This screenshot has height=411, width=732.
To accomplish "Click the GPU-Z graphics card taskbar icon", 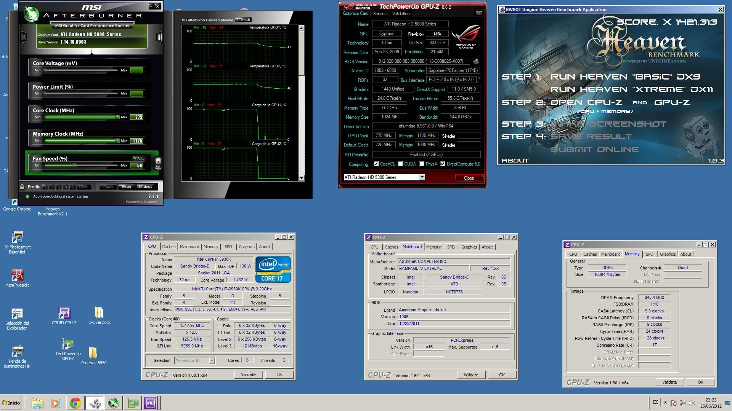I will pos(133,403).
